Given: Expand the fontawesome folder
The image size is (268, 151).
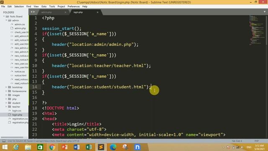Looking at the screenshot, I should [x=6, y=91].
